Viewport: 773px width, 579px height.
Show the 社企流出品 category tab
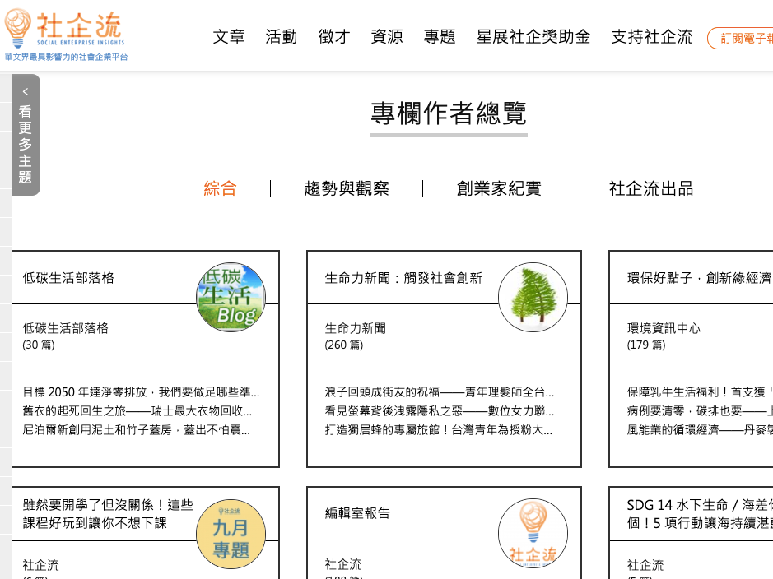click(651, 188)
